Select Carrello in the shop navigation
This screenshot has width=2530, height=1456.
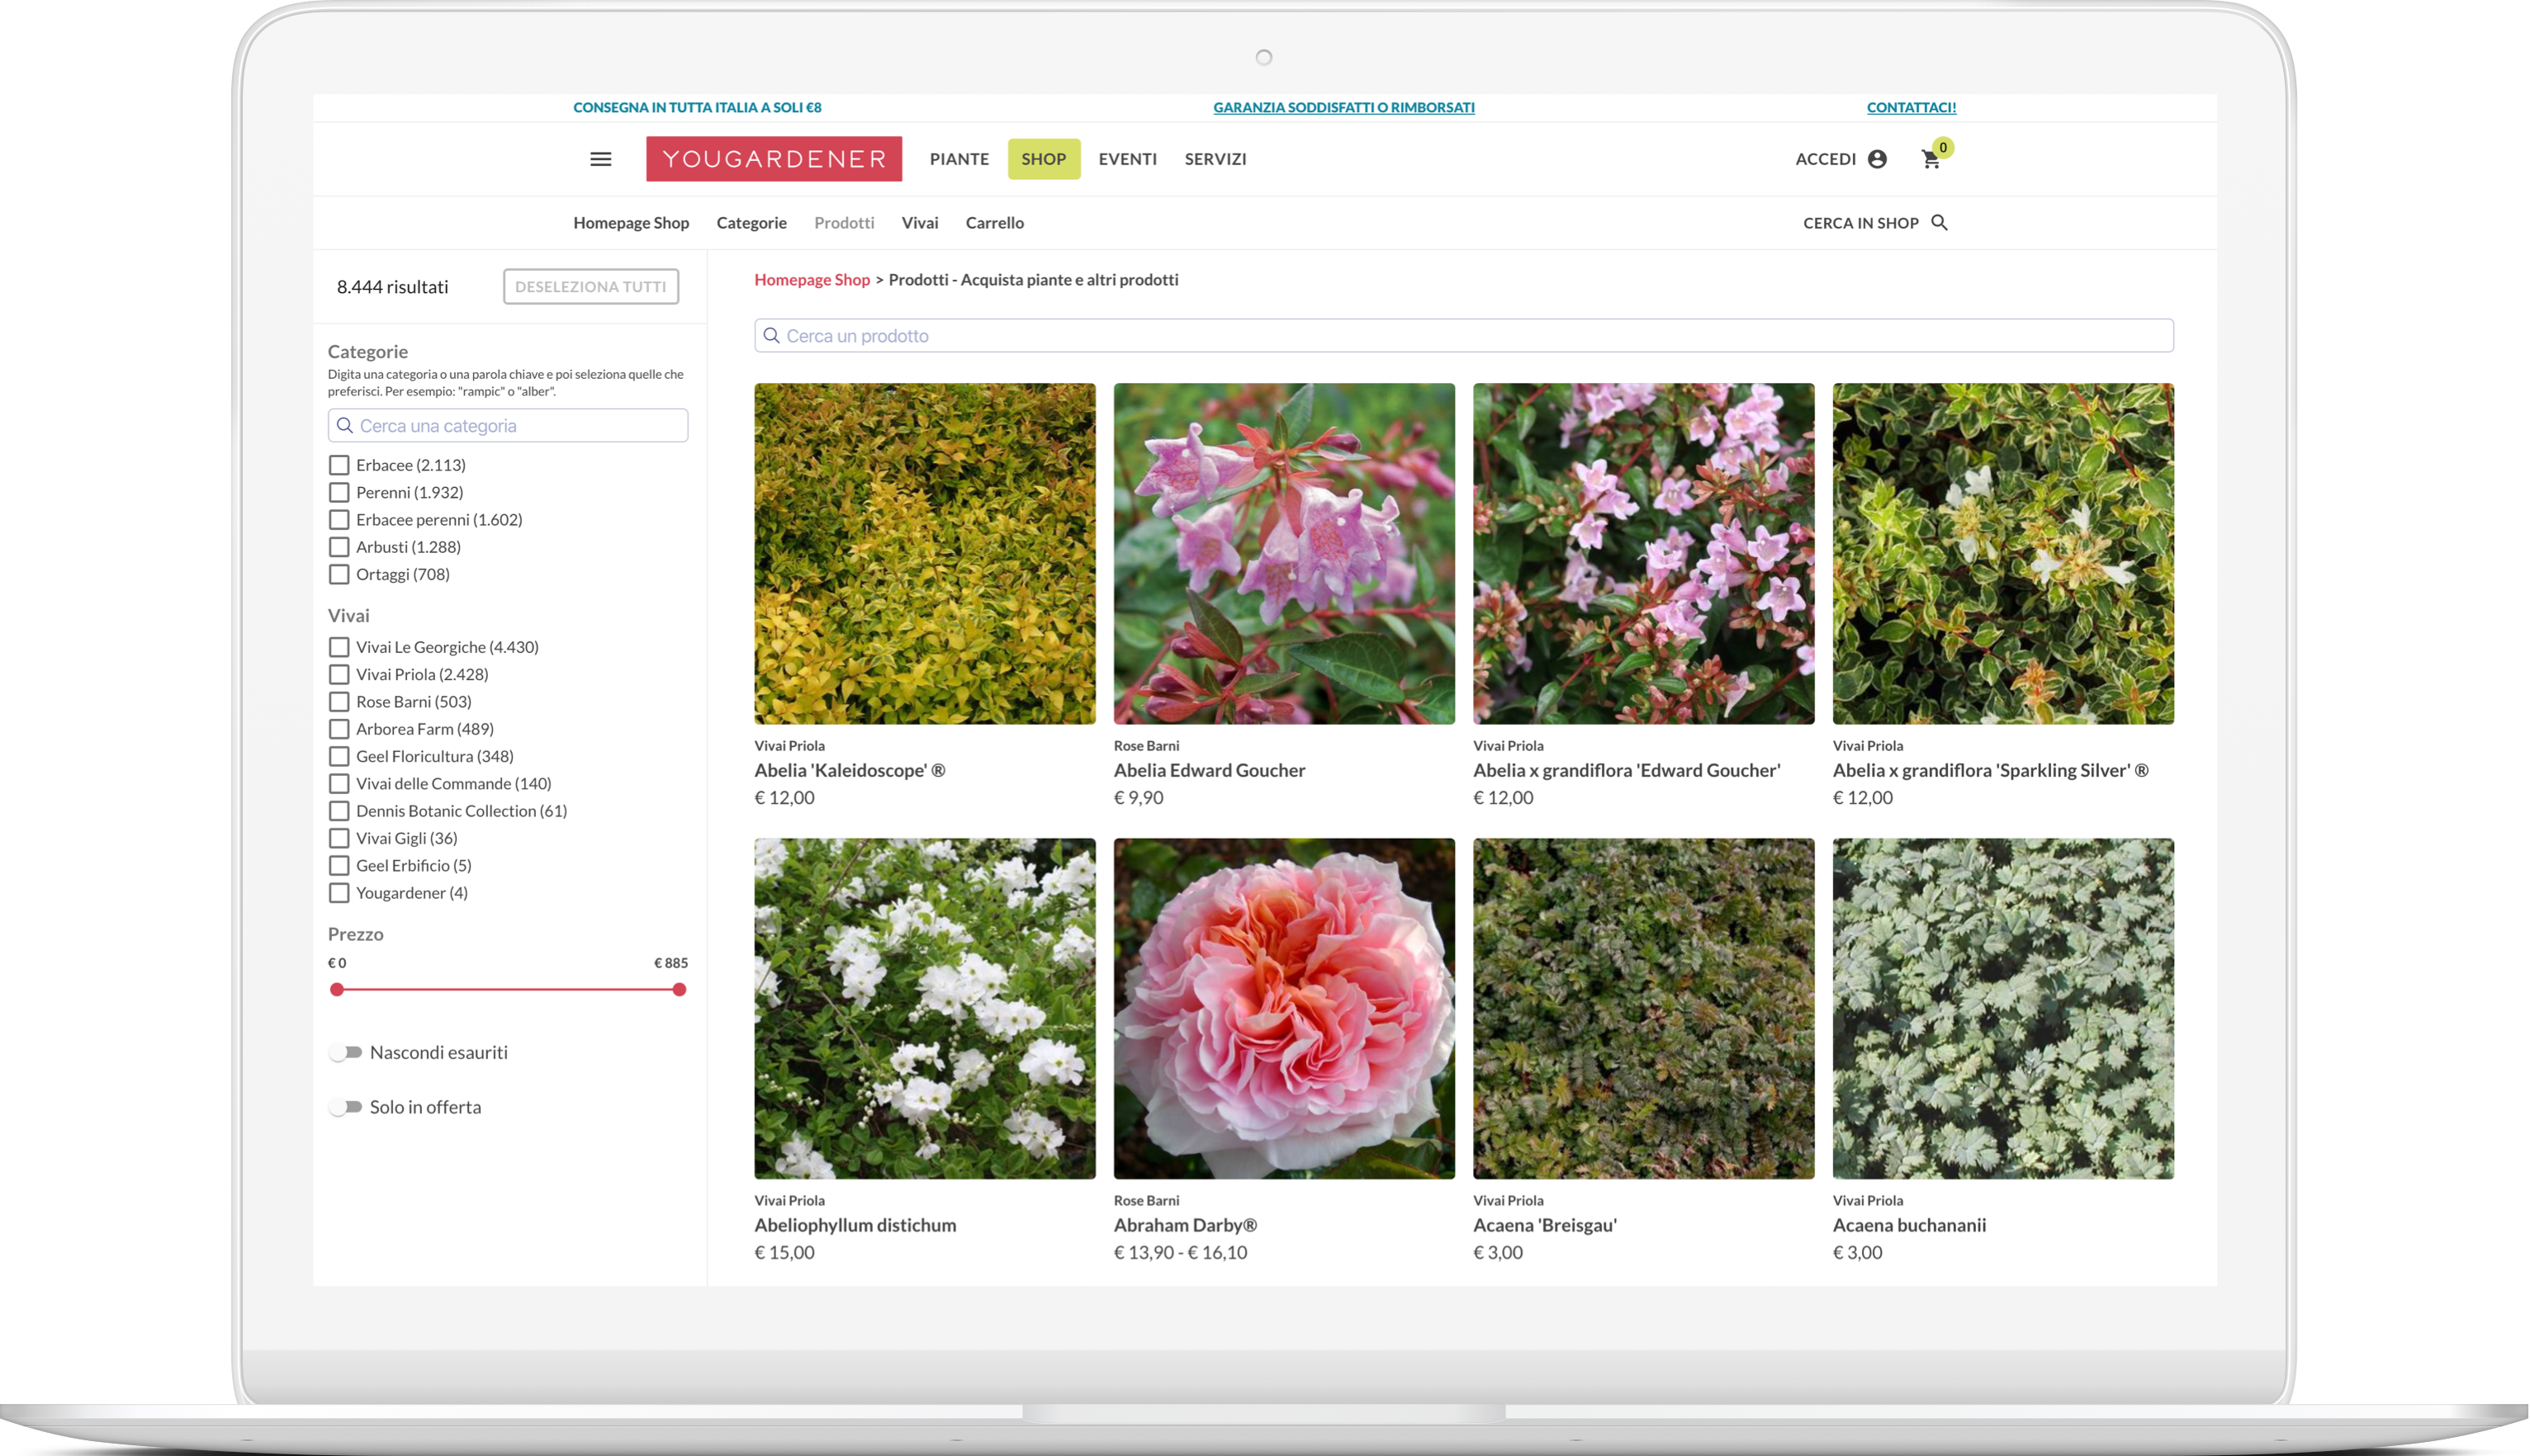[x=994, y=222]
